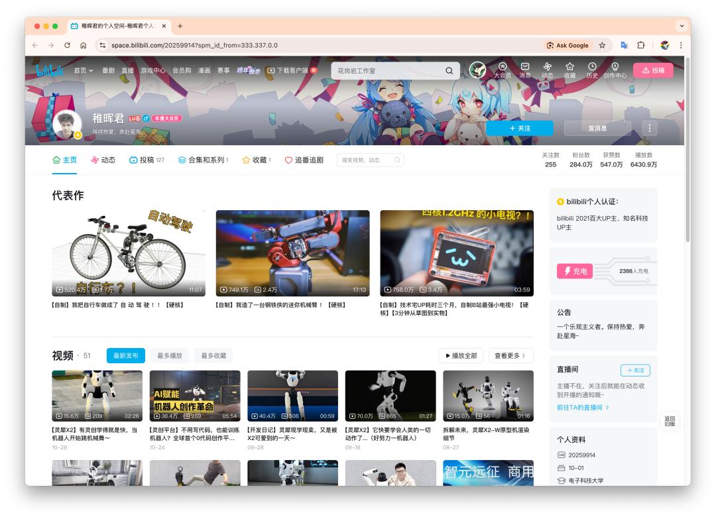Click the page vertical scrollbar
Image resolution: width=716 pixels, height=519 pixels.
coord(687,150)
